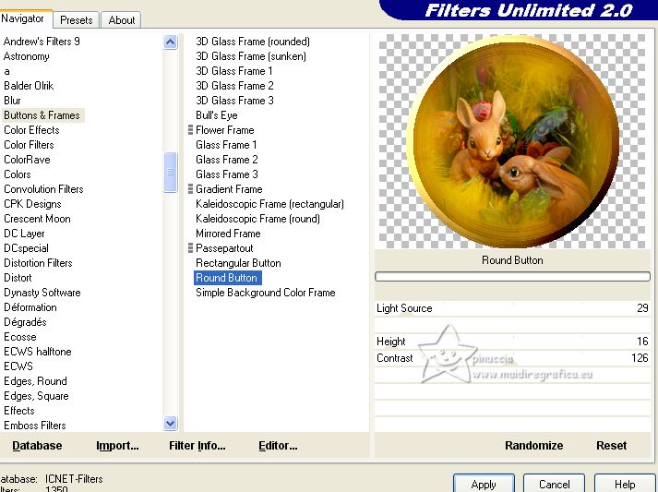
Task: Select the Edges, Square category
Action: click(36, 396)
